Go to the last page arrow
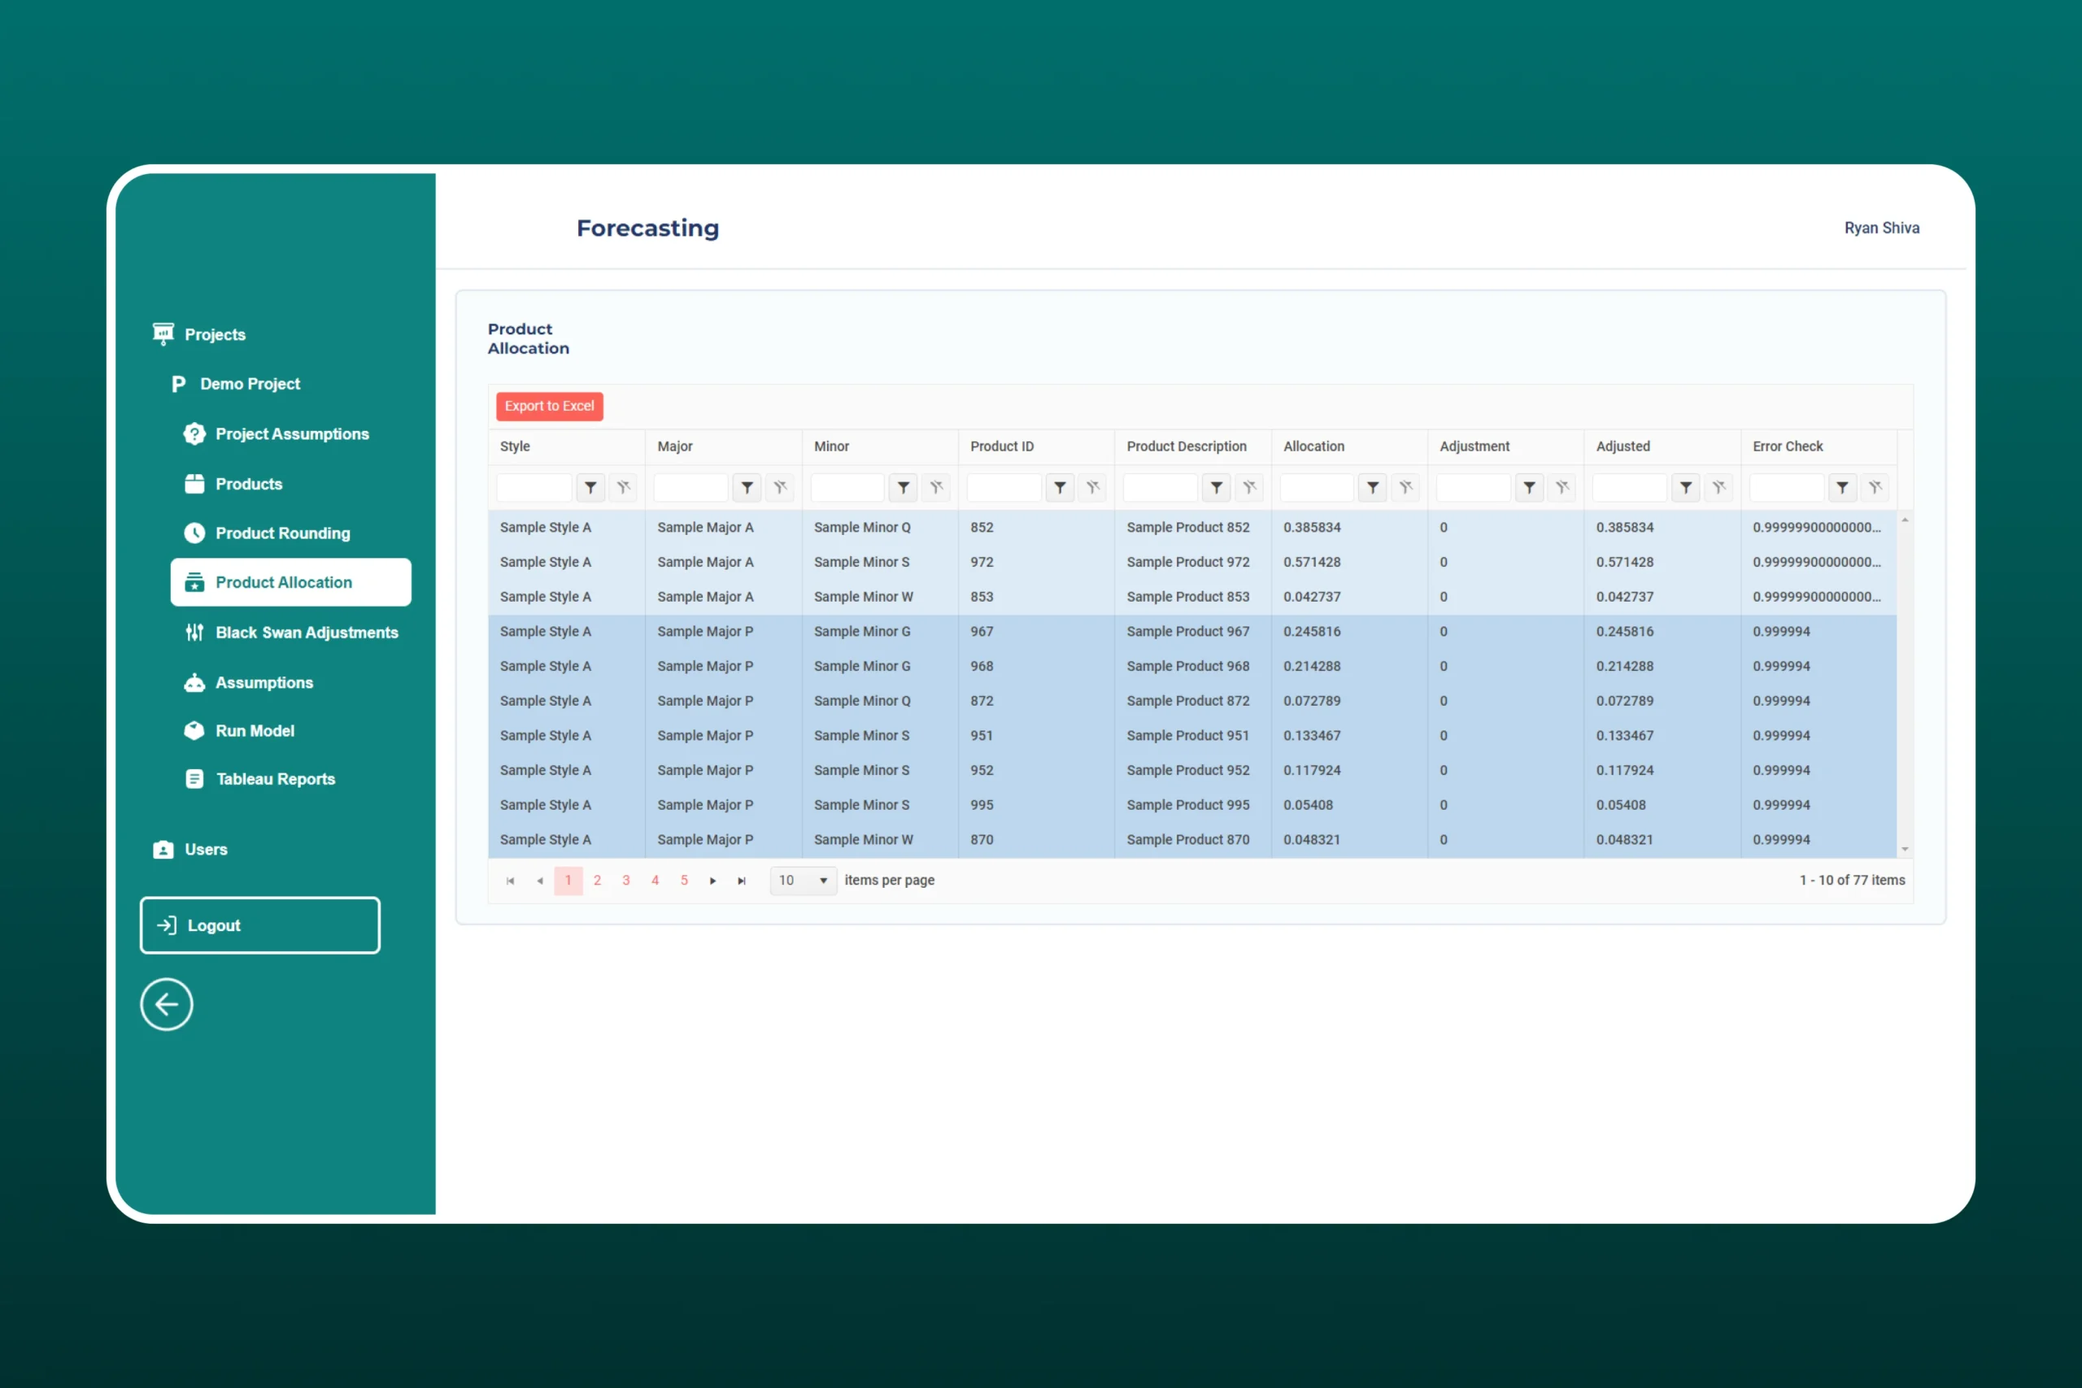The width and height of the screenshot is (2082, 1388). (742, 881)
